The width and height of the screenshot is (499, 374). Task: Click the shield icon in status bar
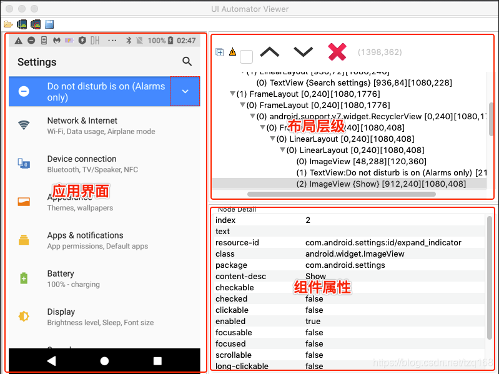click(x=82, y=41)
